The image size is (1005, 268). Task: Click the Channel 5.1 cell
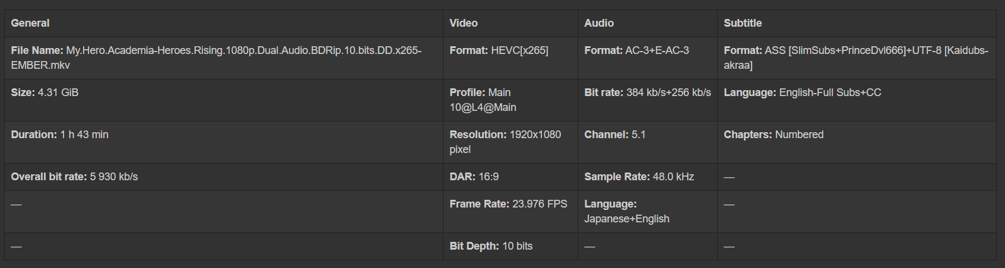point(615,135)
